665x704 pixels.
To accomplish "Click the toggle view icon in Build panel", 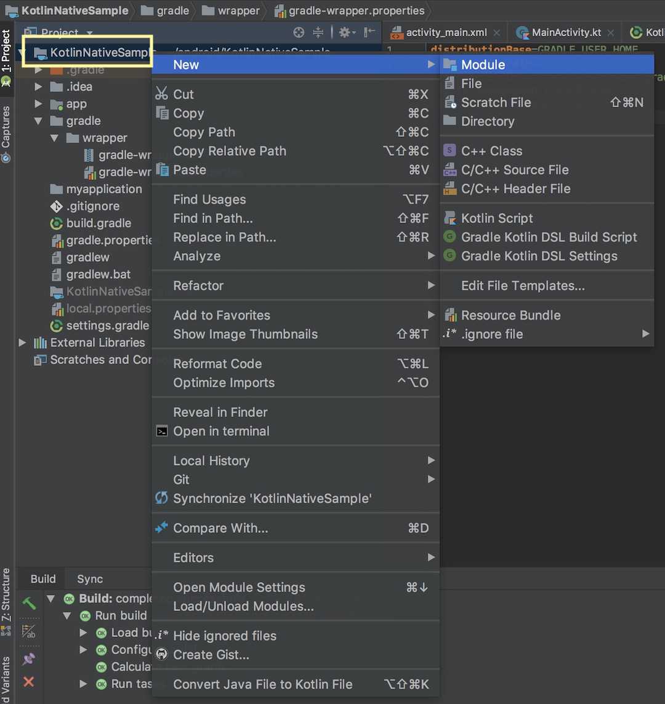I will pos(29,632).
